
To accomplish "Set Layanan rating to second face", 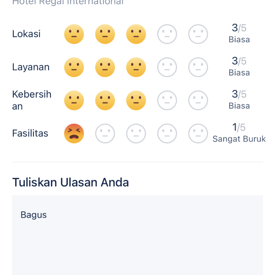I will point(105,67).
